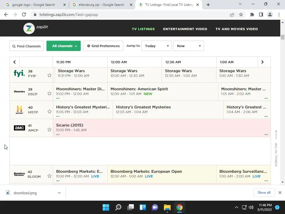The width and height of the screenshot is (285, 214).
Task: Open Moonshiners: American Spirit listing
Action: pos(163,91)
